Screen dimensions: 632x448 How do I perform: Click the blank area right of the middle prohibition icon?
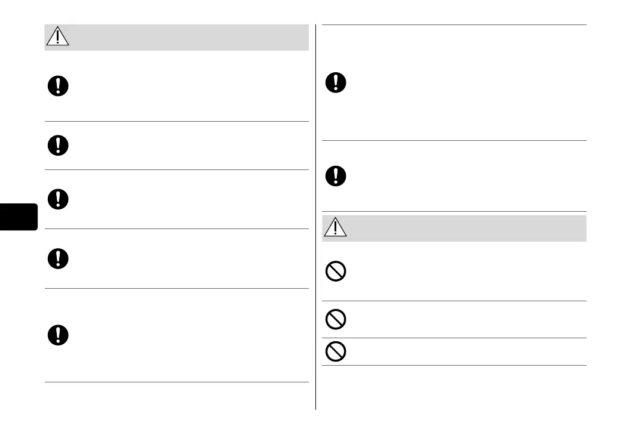[x=466, y=320]
